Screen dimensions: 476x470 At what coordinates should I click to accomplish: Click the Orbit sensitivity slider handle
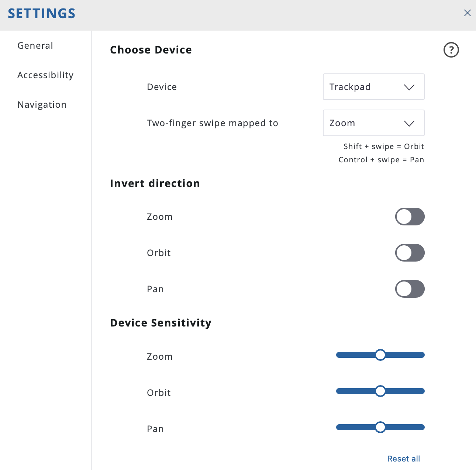[380, 391]
